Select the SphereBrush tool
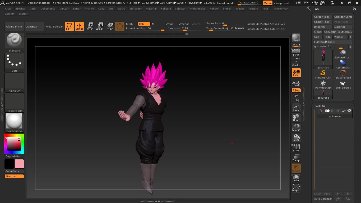 pos(343,54)
